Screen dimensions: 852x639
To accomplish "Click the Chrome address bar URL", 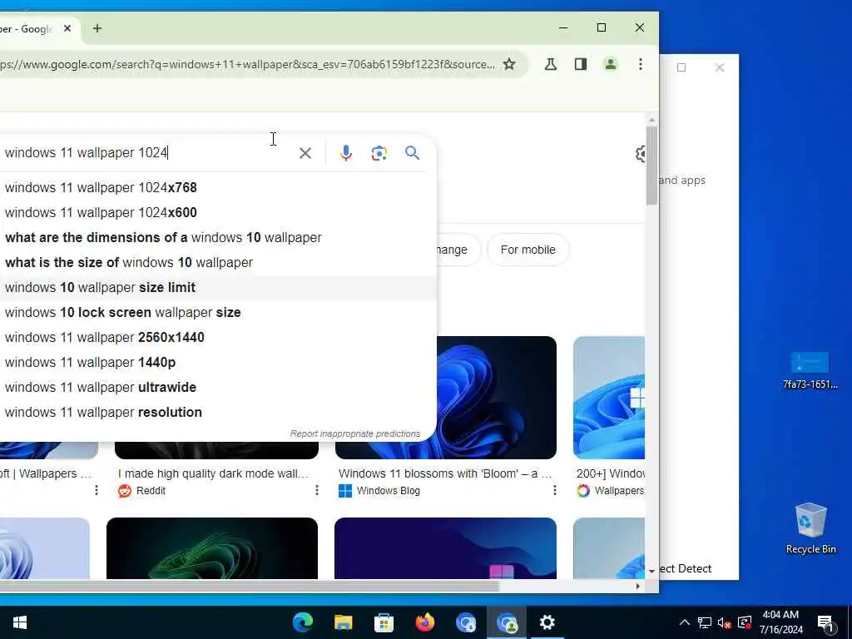I will click(247, 64).
